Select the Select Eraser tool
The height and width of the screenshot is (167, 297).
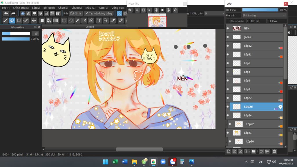pos(91,21)
